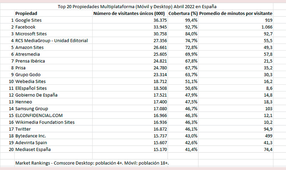Viewport: 286px width, 170px height.
Task: Click the visitors value '15.170'
Action: [x=160, y=149]
